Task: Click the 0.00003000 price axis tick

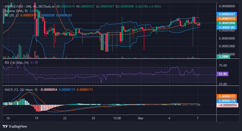Action: (x=227, y=46)
